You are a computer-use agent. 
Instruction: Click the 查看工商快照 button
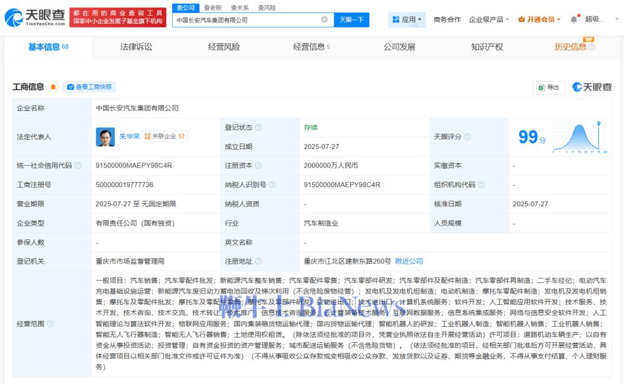(89, 87)
